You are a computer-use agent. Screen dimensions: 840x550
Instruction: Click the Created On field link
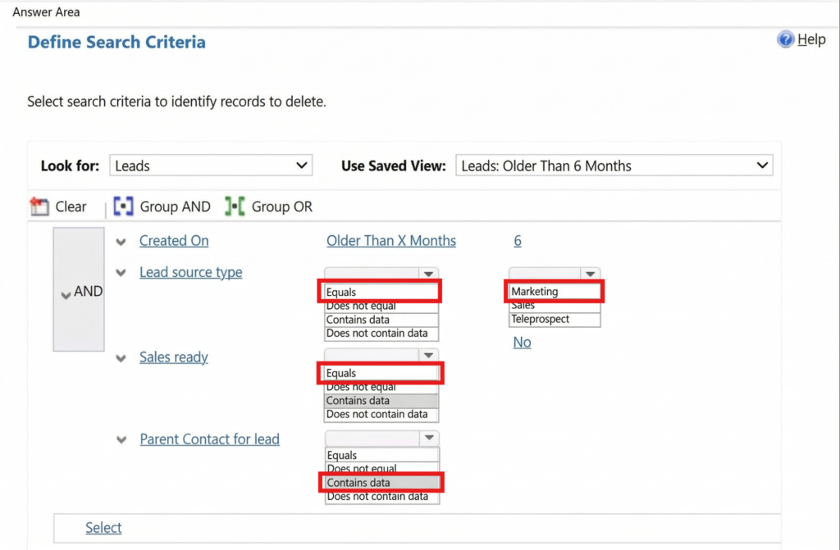[174, 241]
